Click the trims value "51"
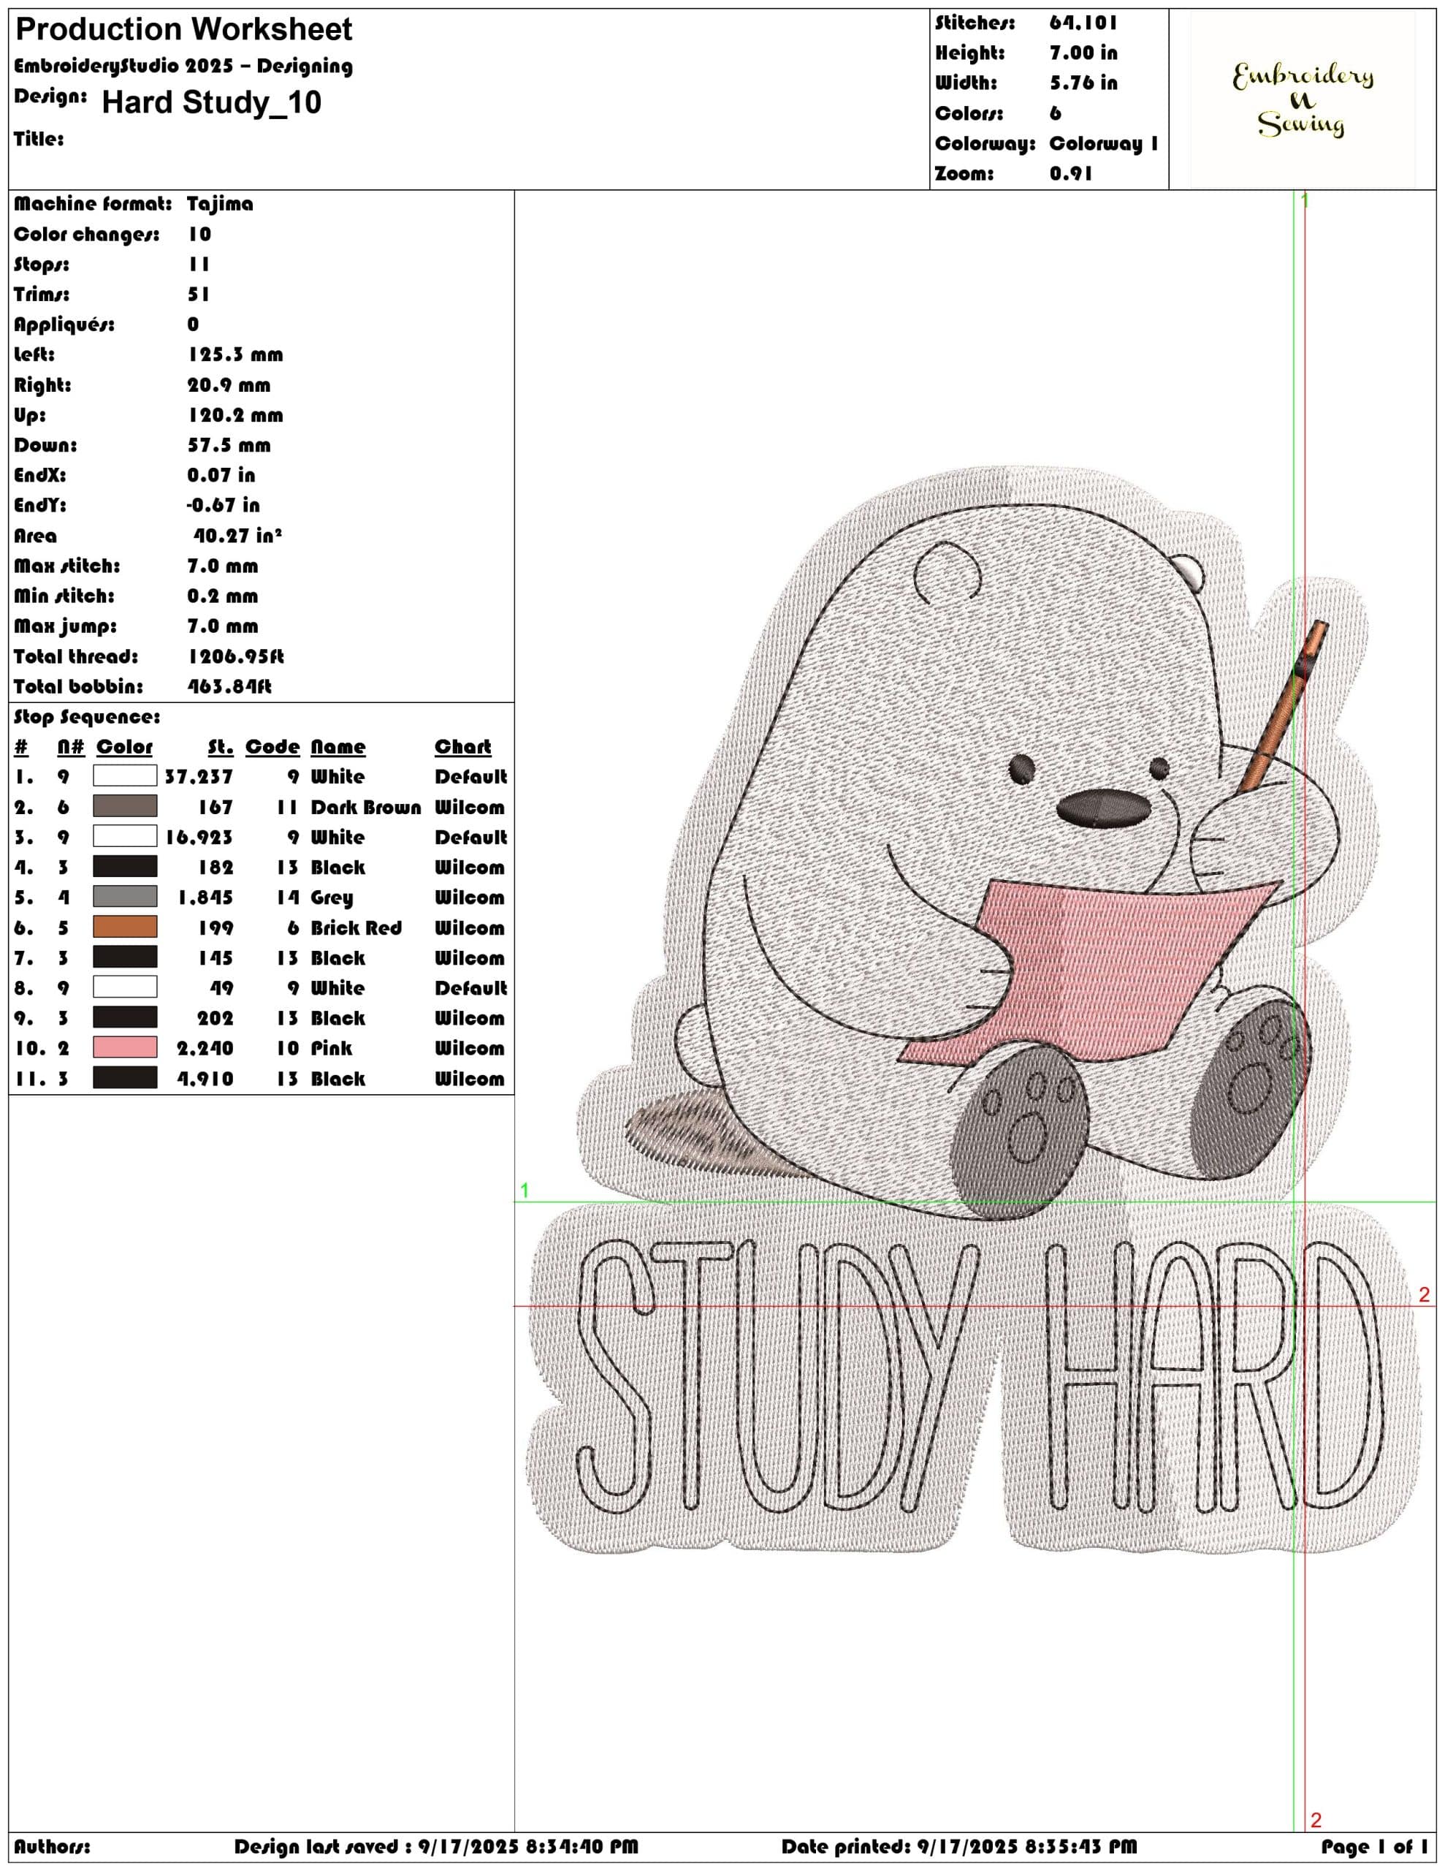This screenshot has height=1871, width=1445. tap(199, 294)
